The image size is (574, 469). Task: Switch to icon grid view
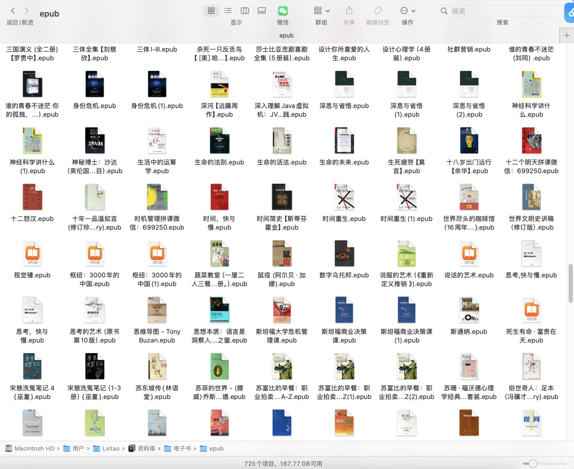[211, 10]
